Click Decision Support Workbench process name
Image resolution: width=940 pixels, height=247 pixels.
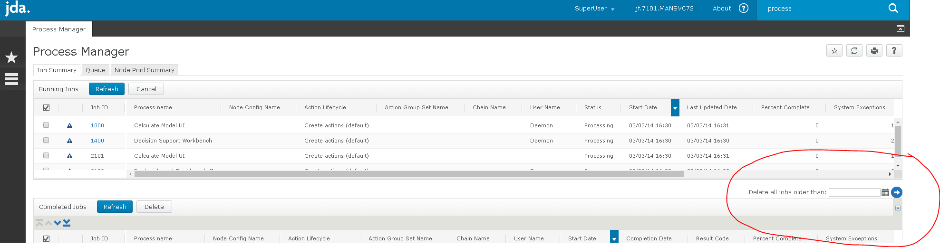[173, 141]
